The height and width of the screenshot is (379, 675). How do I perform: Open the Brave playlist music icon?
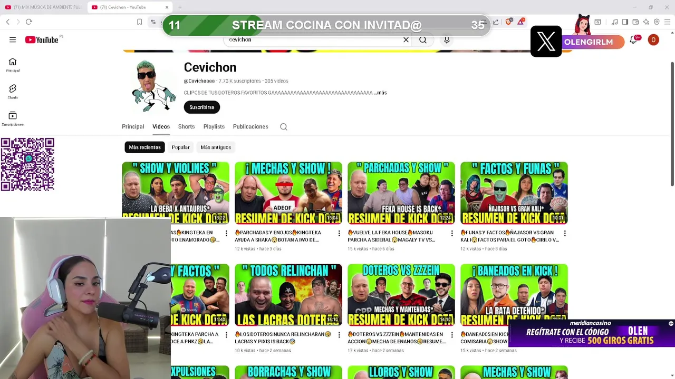tap(614, 22)
